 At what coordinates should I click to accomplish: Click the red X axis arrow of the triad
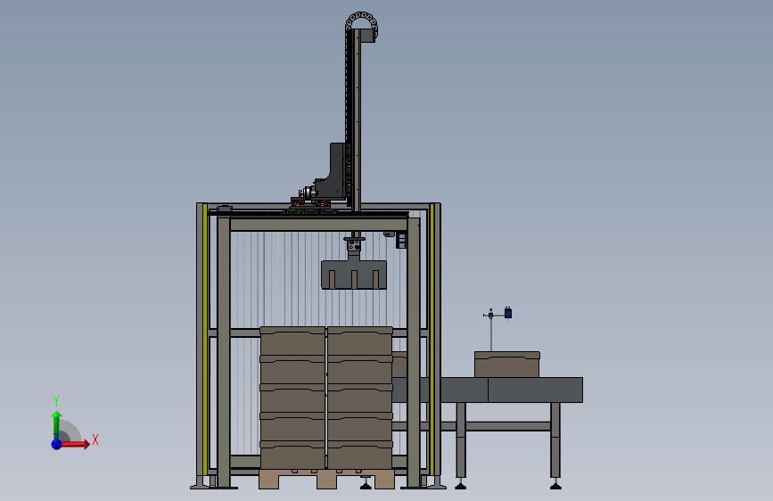click(76, 444)
